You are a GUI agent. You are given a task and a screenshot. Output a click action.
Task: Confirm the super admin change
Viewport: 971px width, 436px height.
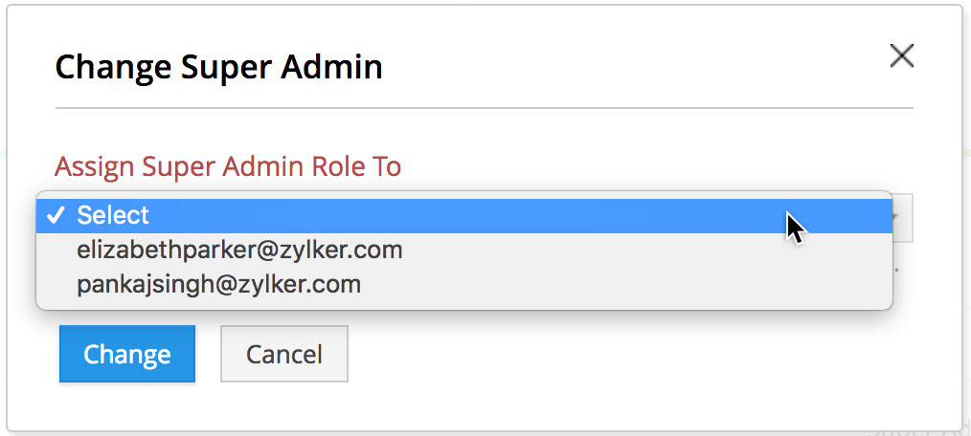tap(127, 354)
